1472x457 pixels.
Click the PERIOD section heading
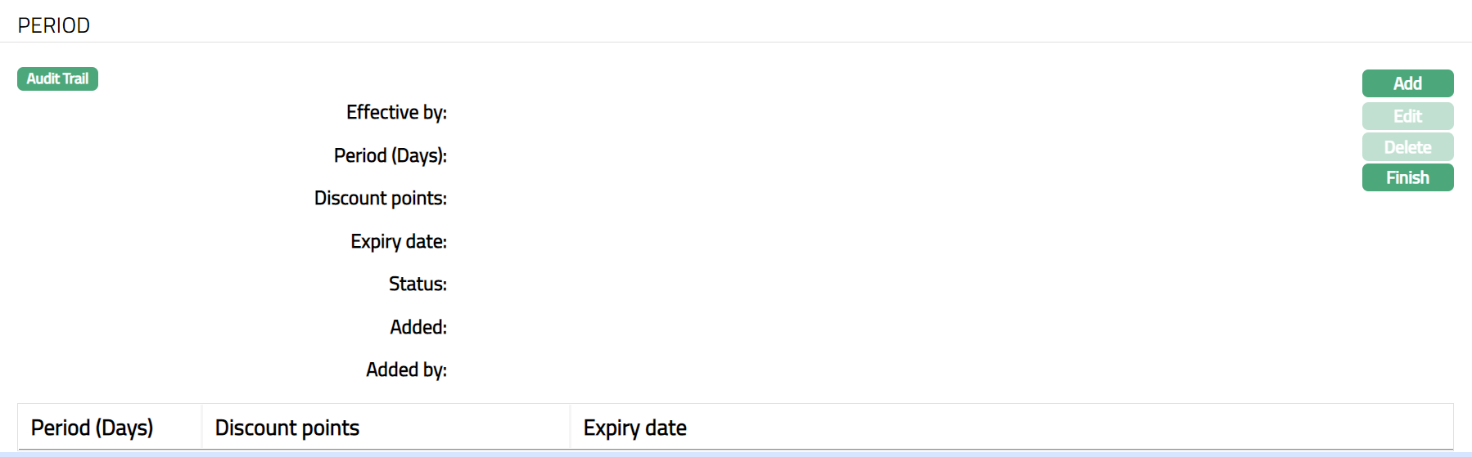[54, 25]
